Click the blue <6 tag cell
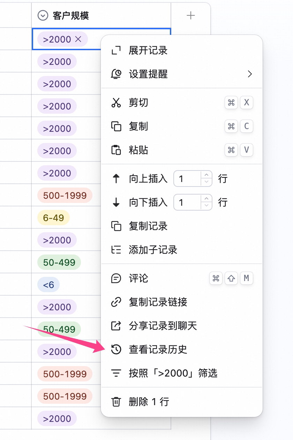 tap(48, 285)
